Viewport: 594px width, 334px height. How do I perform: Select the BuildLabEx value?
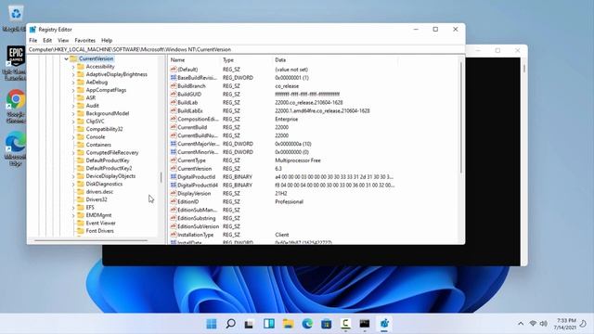[x=190, y=110]
